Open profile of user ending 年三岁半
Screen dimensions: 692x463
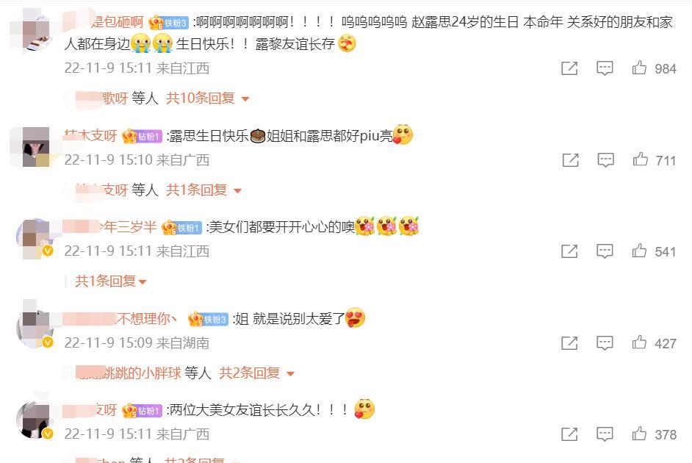coord(110,227)
